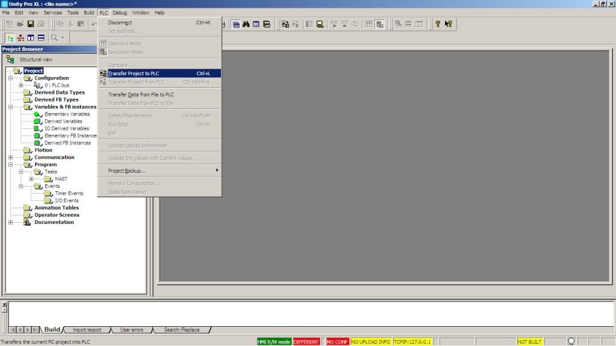
Task: Click the TCPIP:127.0.0.1 status field
Action: [412, 342]
